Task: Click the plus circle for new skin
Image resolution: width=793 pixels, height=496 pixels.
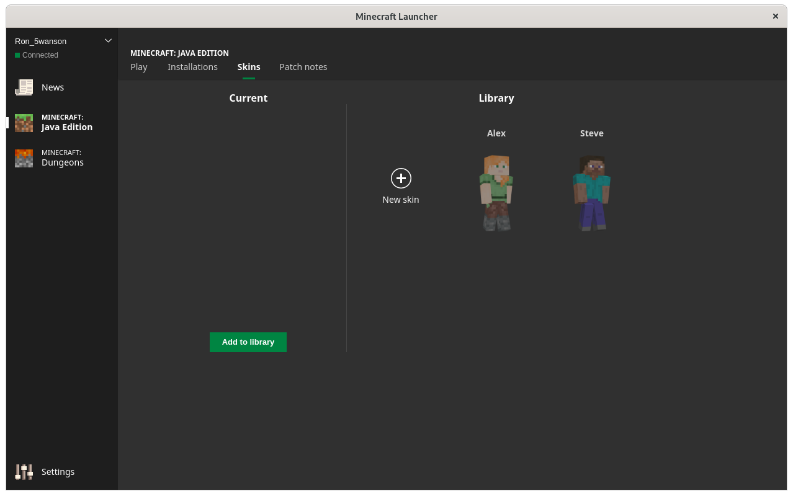Action: tap(401, 179)
